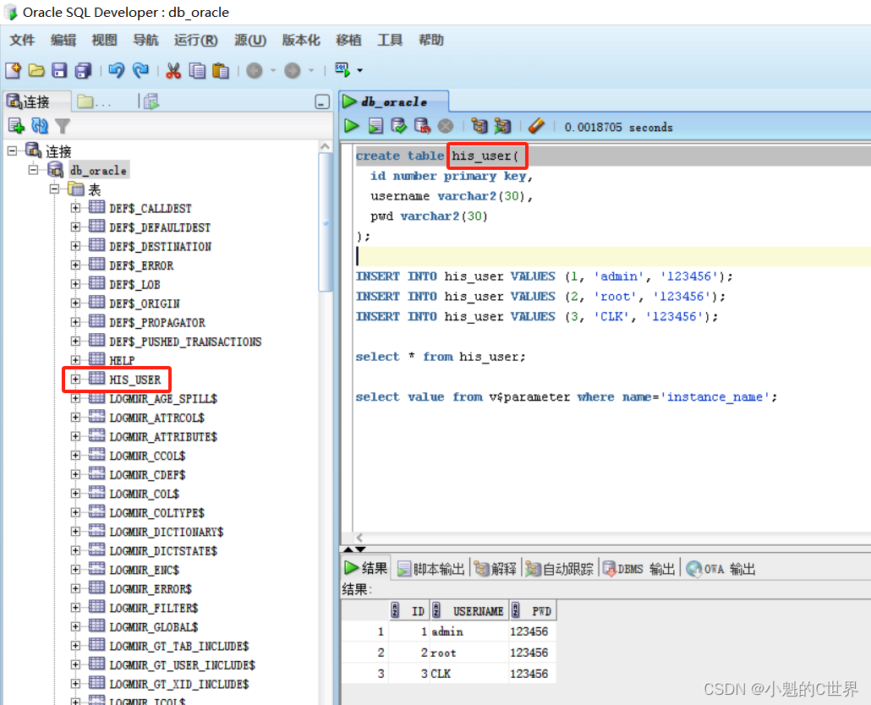
Task: Select the HELP table in the tree
Action: 121,359
